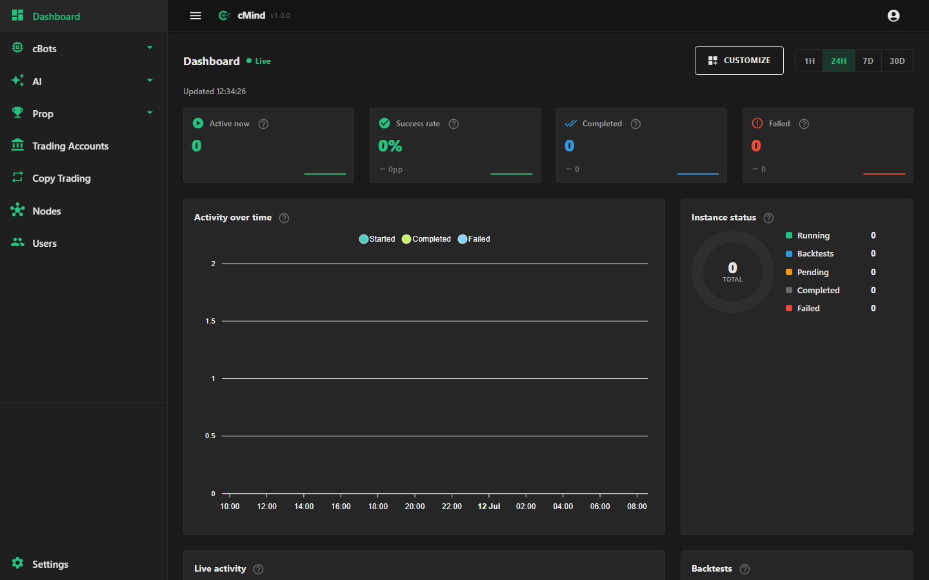
Task: Click the Completed row in Instance status
Action: pos(831,290)
